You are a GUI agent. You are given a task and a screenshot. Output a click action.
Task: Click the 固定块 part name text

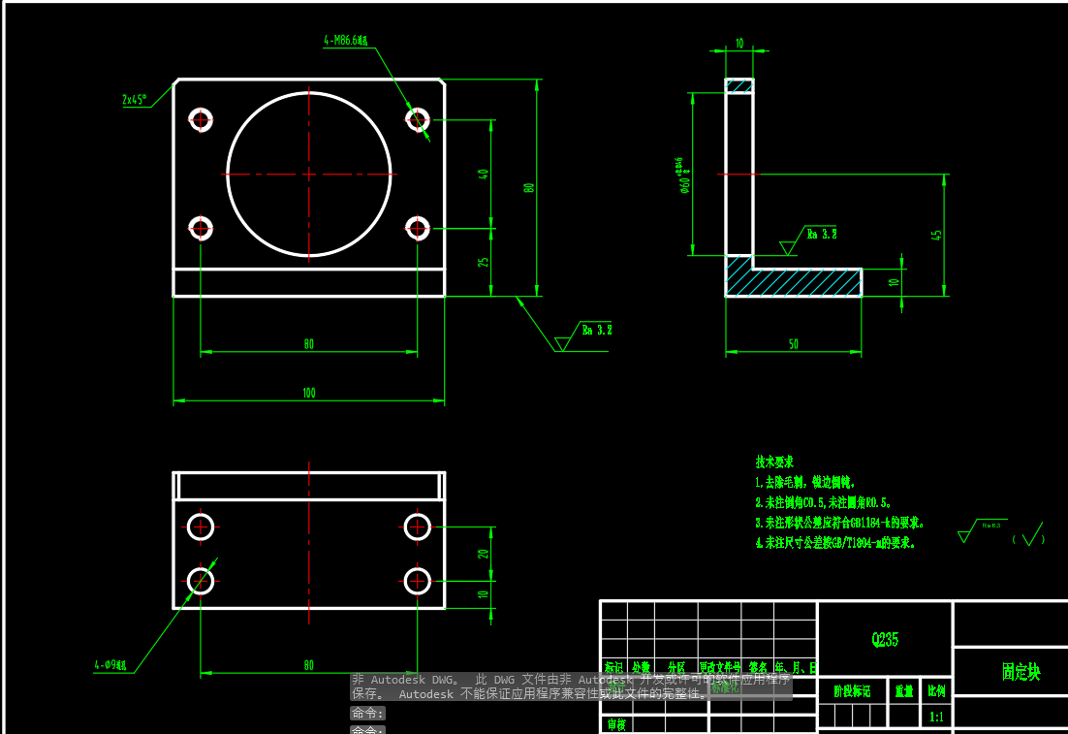pyautogui.click(x=1021, y=672)
